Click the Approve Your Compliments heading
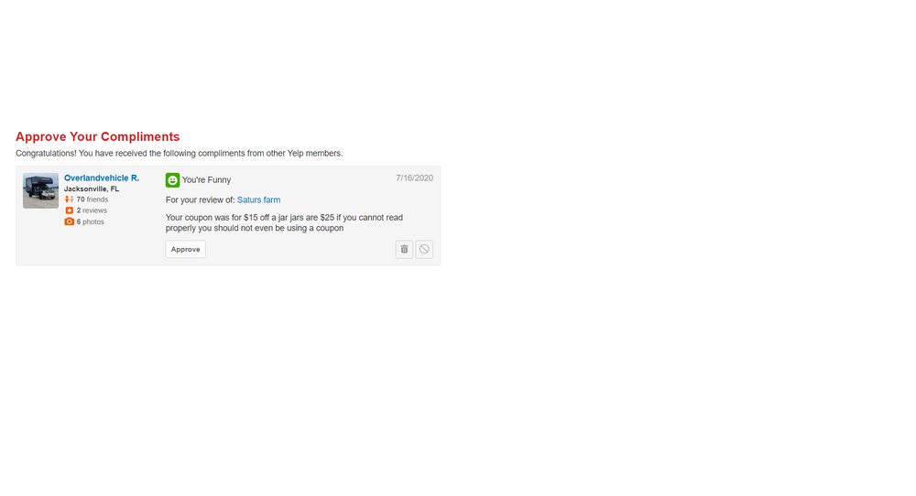This screenshot has width=916, height=496. coord(97,136)
